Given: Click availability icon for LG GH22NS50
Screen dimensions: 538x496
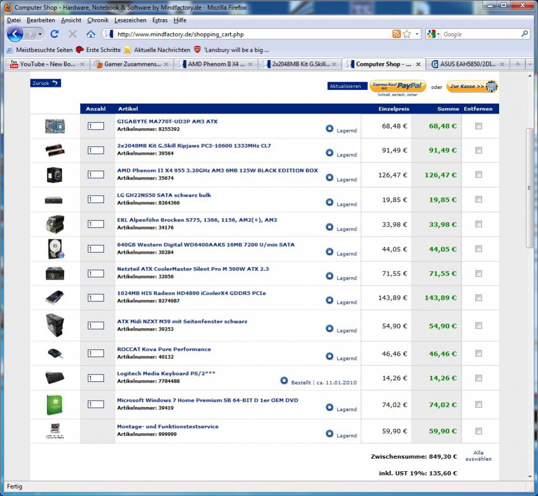Looking at the screenshot, I should pyautogui.click(x=329, y=202).
